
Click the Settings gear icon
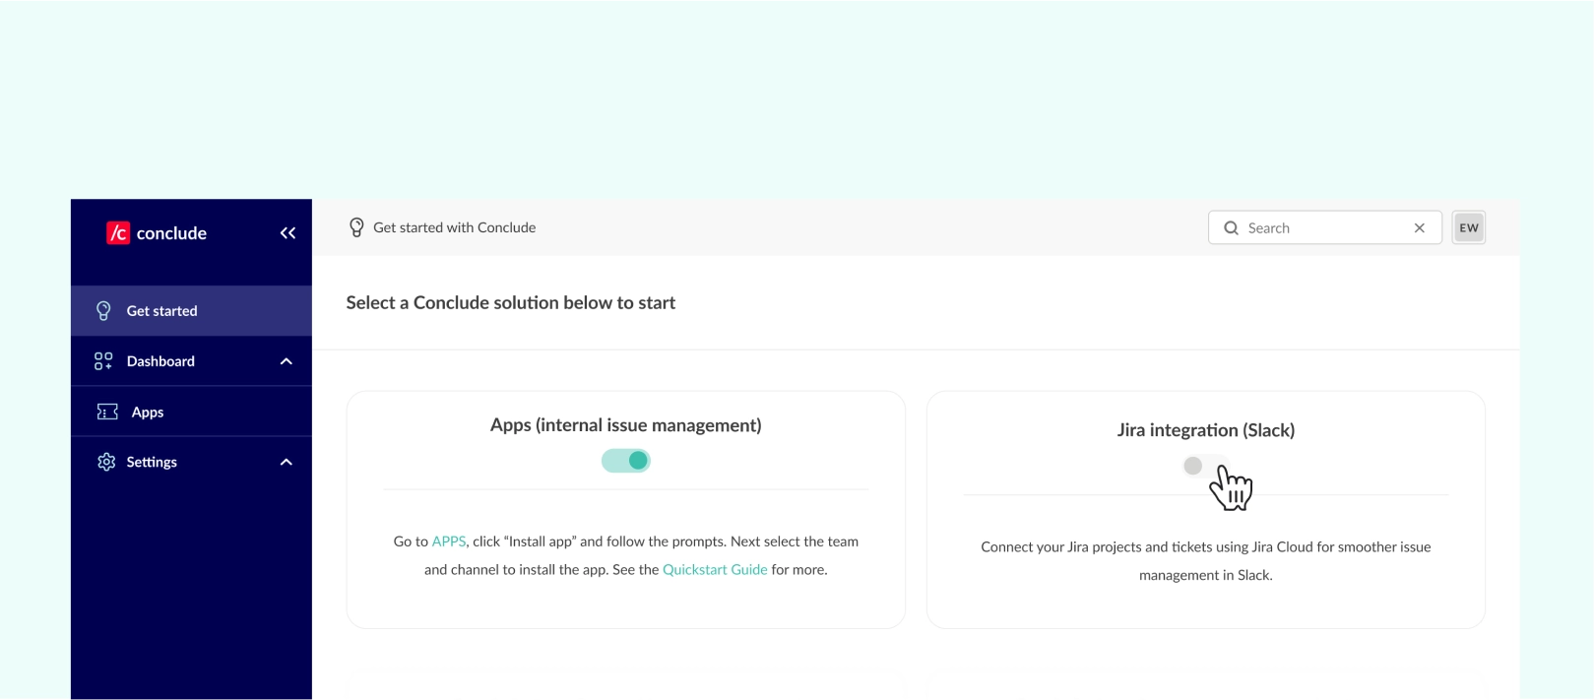[106, 462]
